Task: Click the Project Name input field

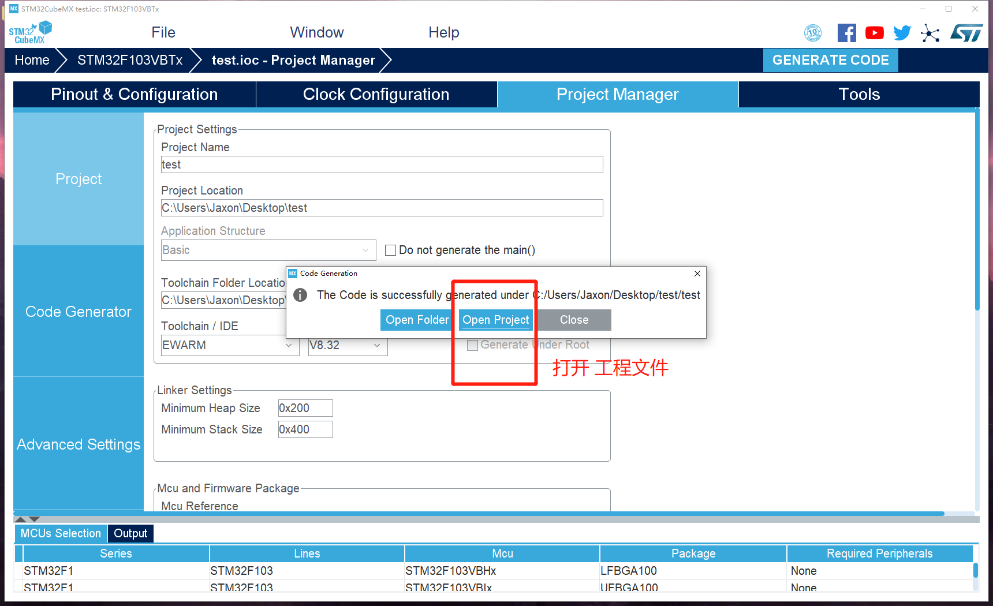Action: (x=382, y=164)
